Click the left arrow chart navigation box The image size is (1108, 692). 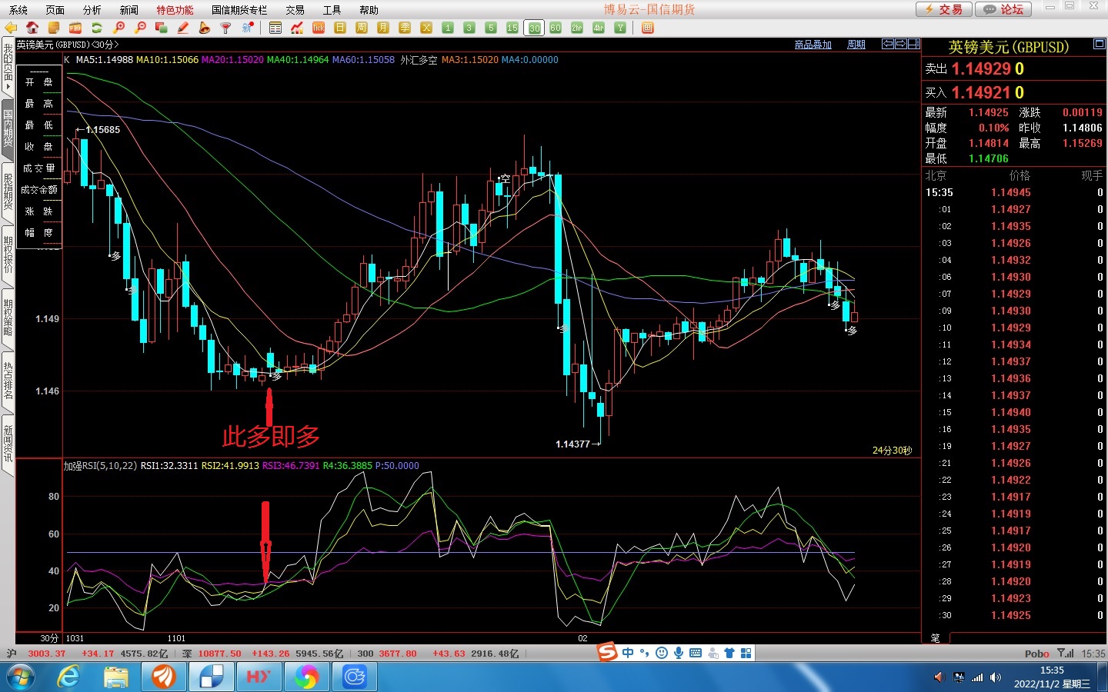887,45
